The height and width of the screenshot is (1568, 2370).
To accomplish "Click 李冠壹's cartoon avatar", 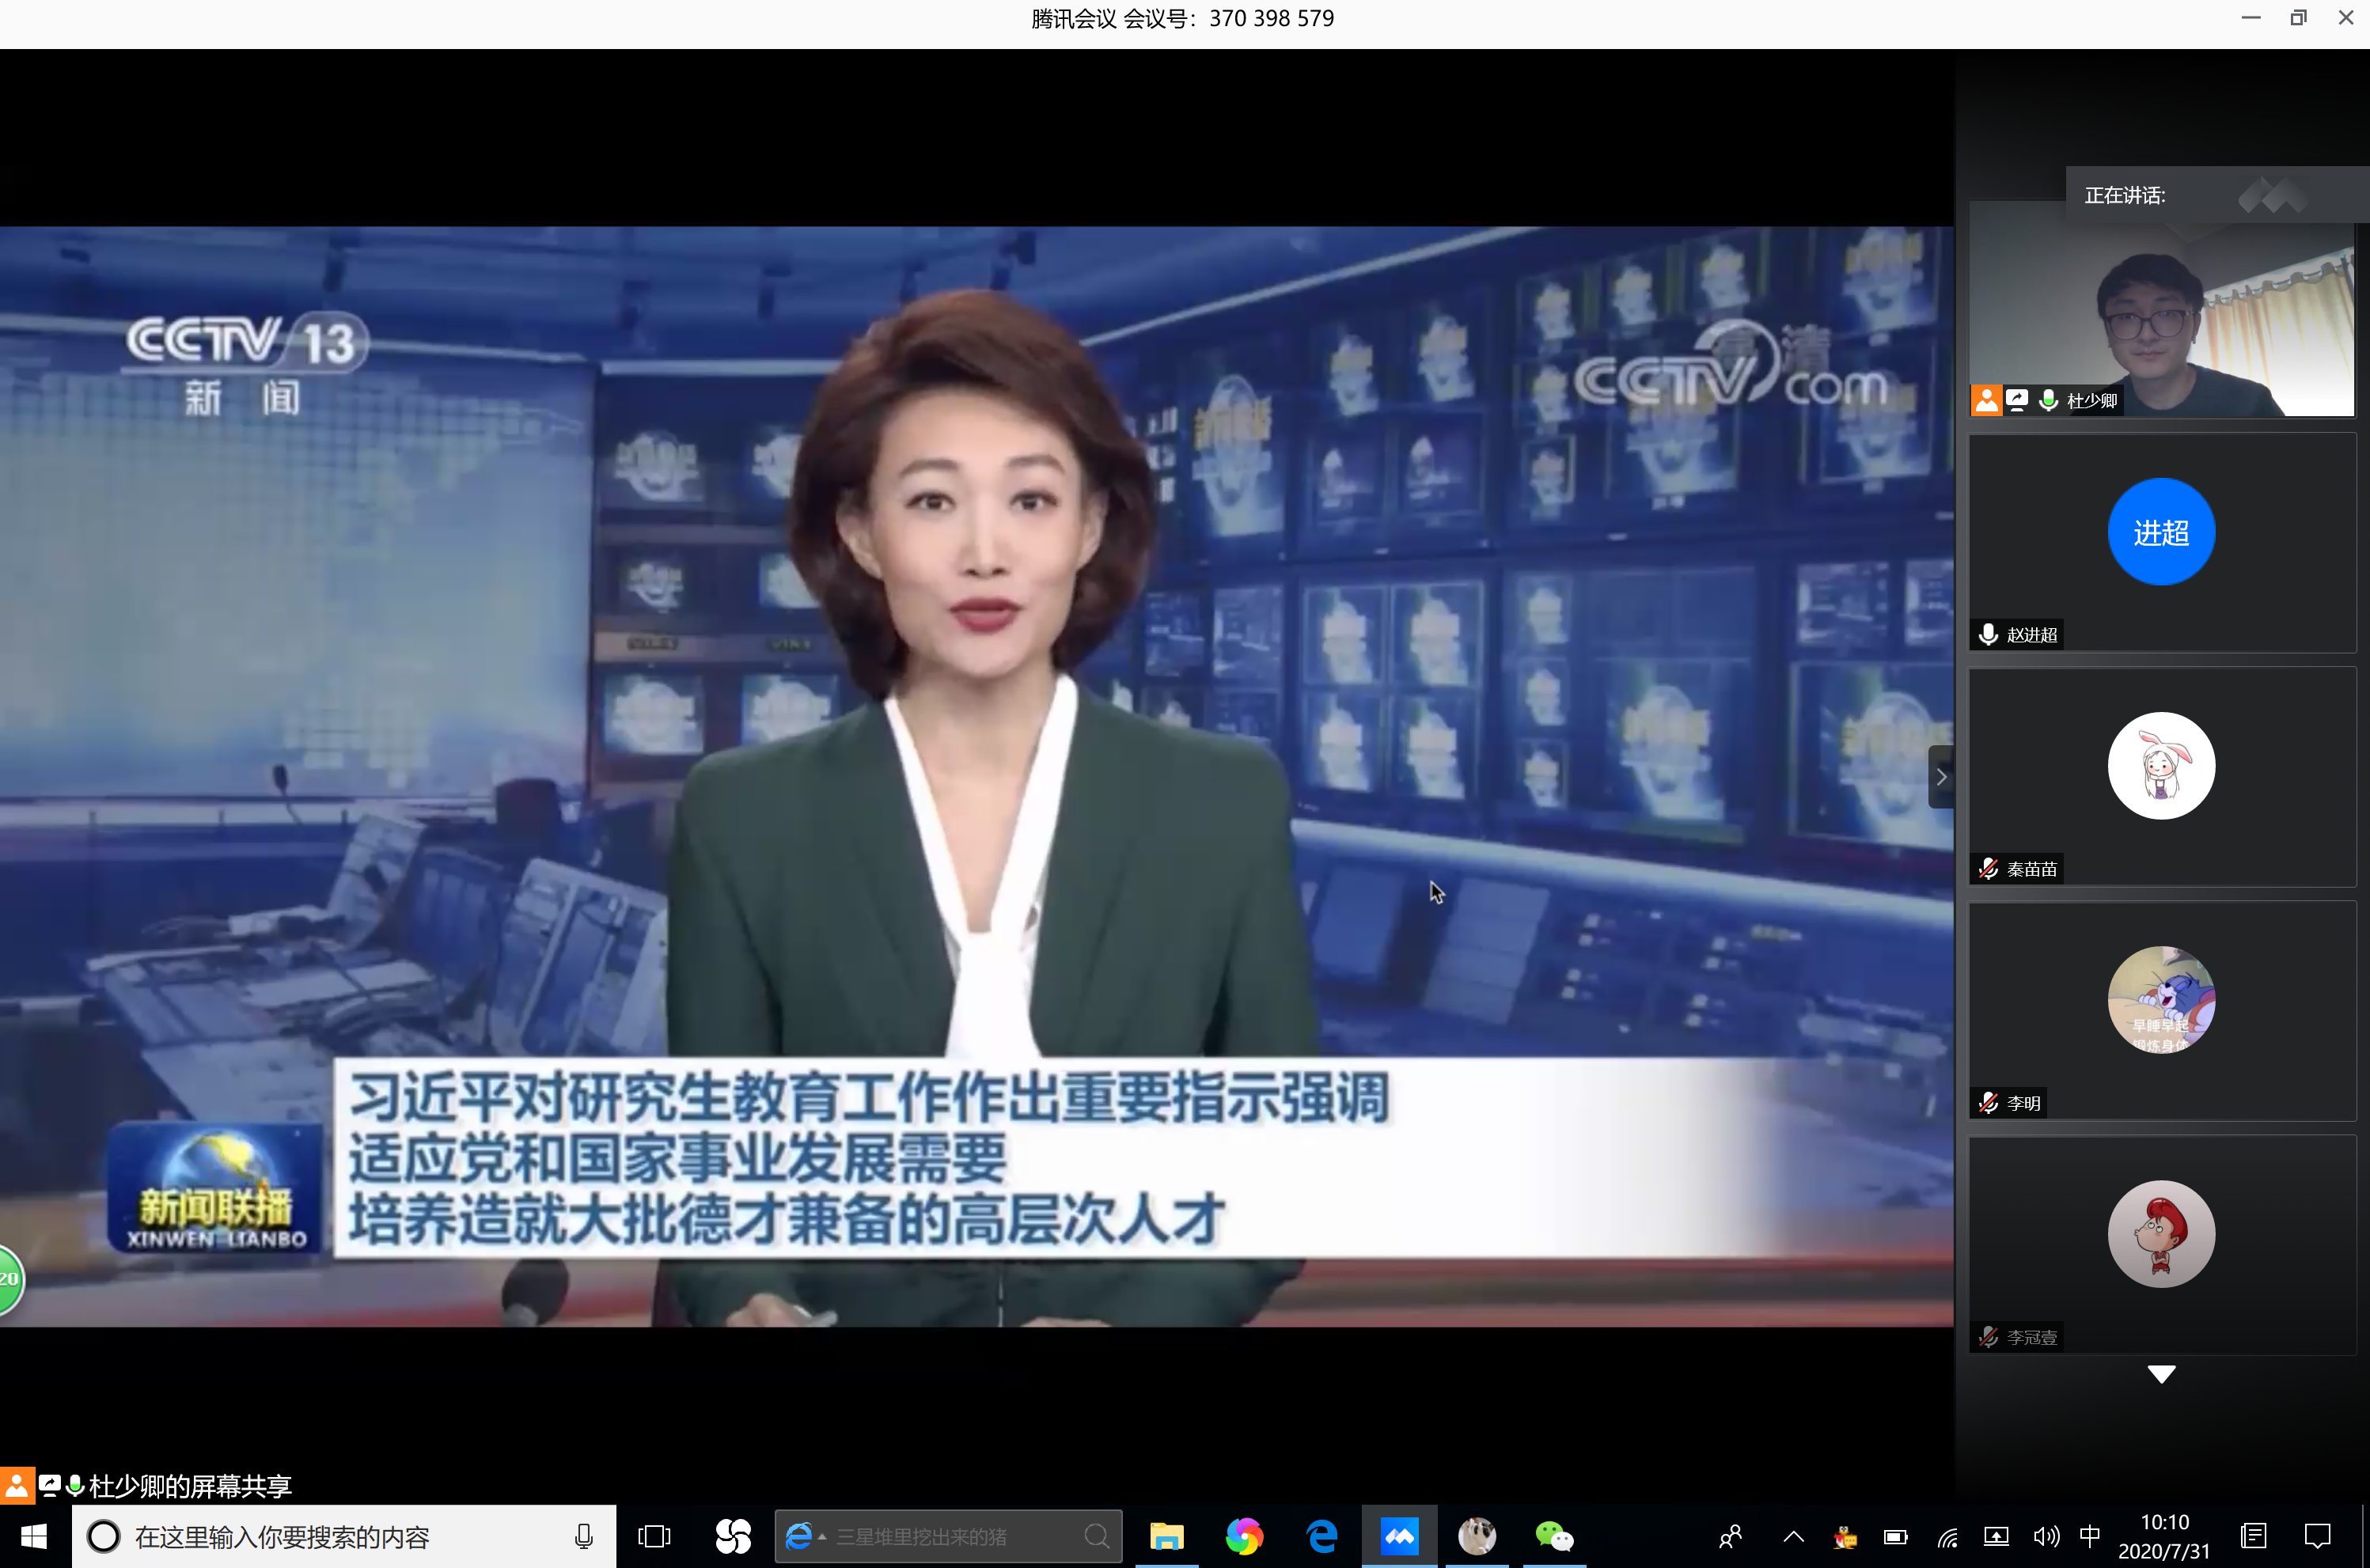I will 2160,1234.
